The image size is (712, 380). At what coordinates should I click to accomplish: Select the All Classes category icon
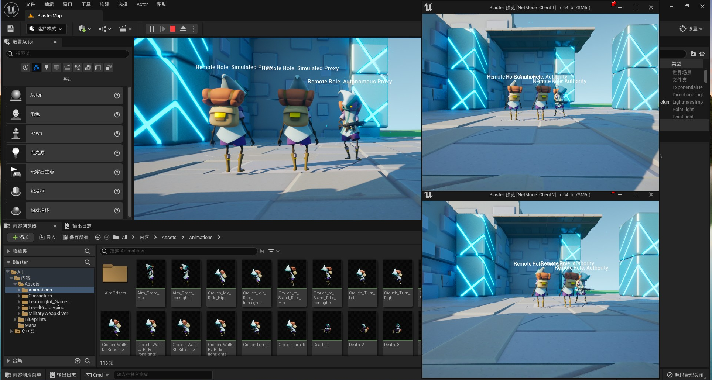109,68
